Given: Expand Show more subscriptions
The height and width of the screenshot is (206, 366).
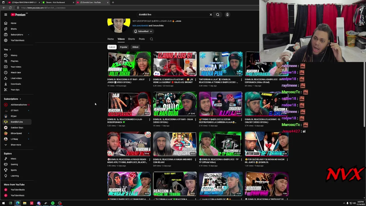Looking at the screenshot, I should [x=16, y=145].
